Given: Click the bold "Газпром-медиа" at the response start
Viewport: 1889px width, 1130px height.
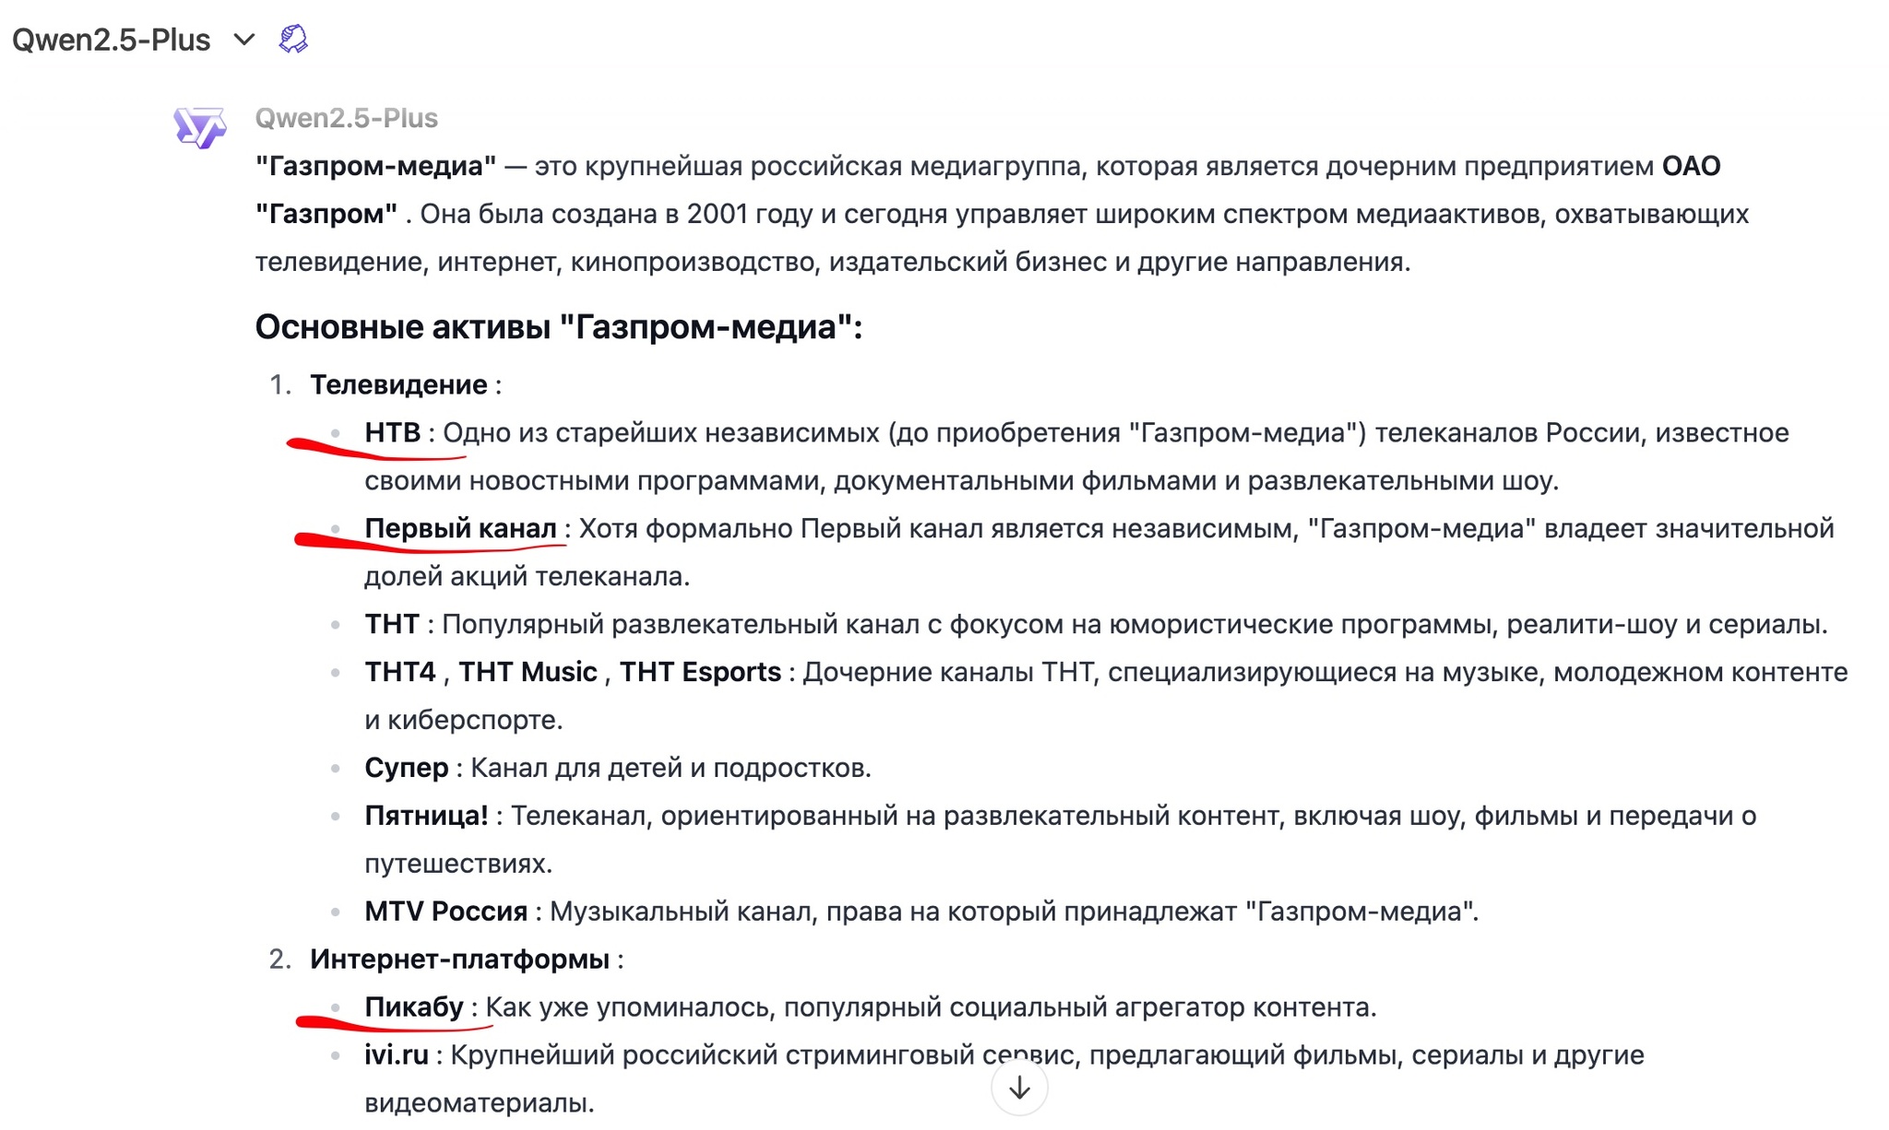Looking at the screenshot, I should [x=375, y=166].
